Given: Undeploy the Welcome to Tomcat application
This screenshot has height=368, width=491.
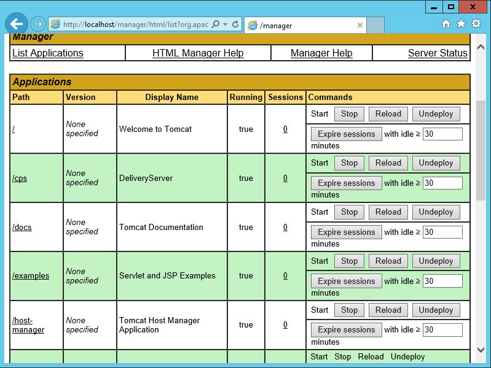Looking at the screenshot, I should [x=436, y=114].
